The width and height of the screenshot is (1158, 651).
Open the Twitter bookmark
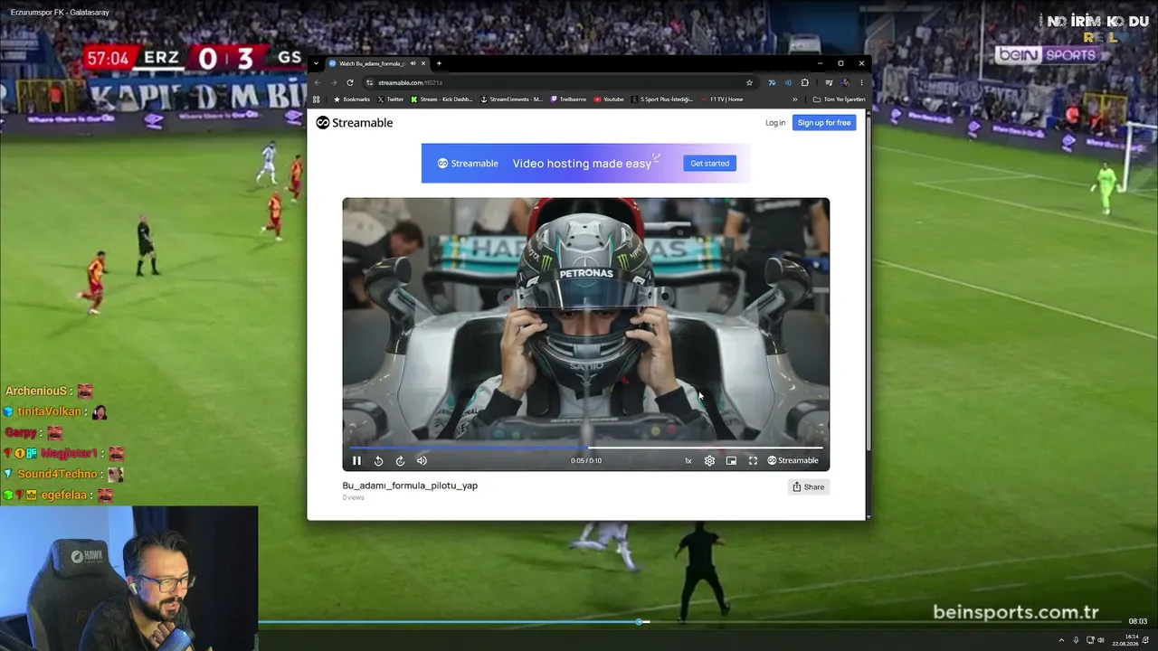[x=391, y=99]
